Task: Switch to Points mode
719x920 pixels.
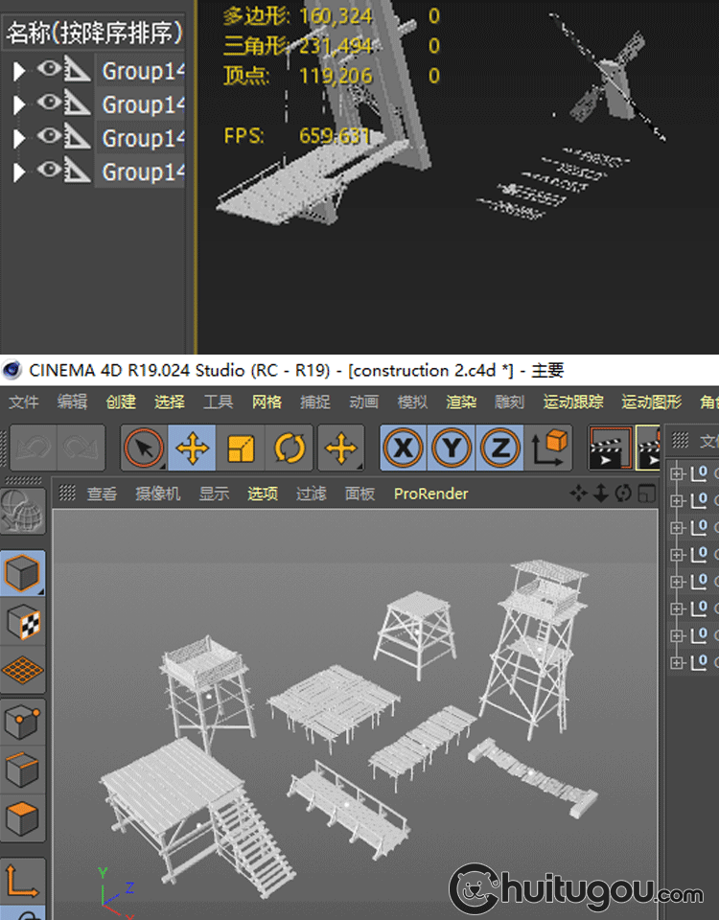Action: pyautogui.click(x=23, y=722)
